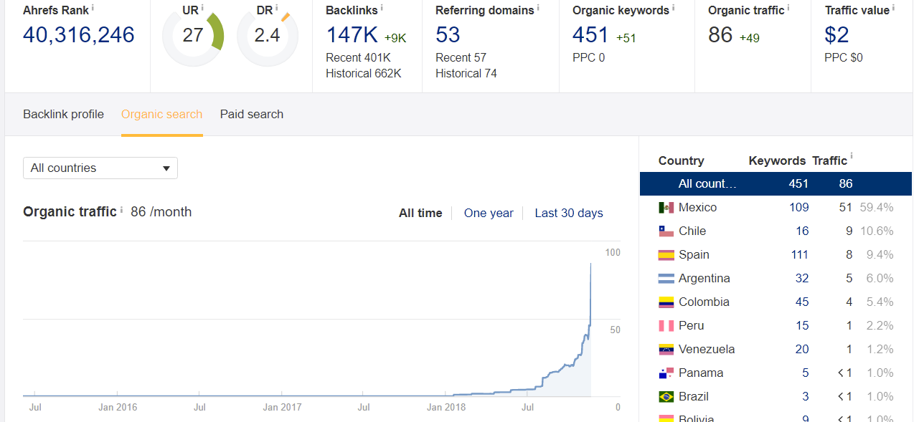Click the info icon beside the Organic traffic chart title
The image size is (919, 422).
point(121,210)
